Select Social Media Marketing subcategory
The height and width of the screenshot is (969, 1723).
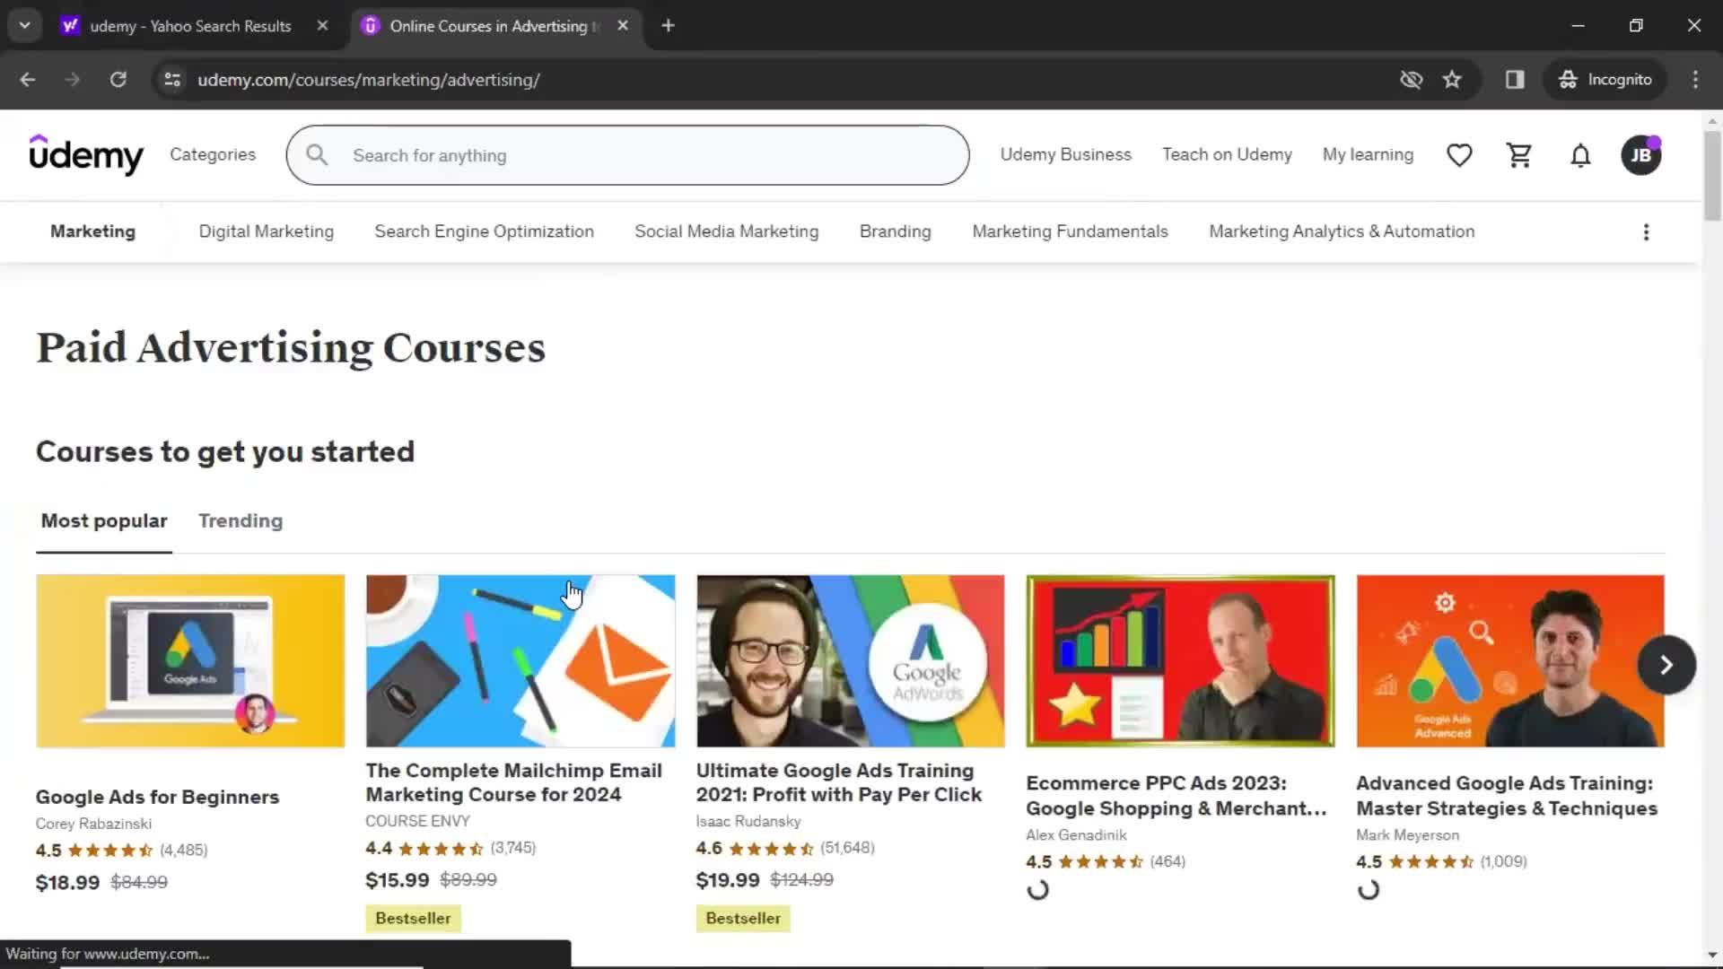tap(727, 231)
